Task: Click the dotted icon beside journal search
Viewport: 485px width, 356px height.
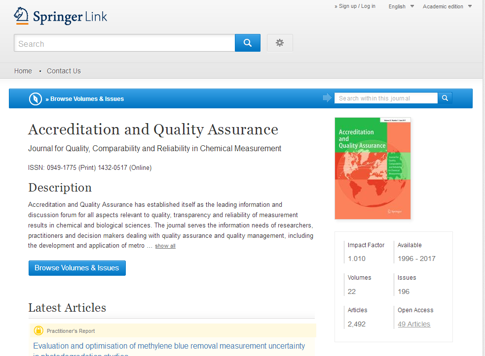Action: [327, 98]
